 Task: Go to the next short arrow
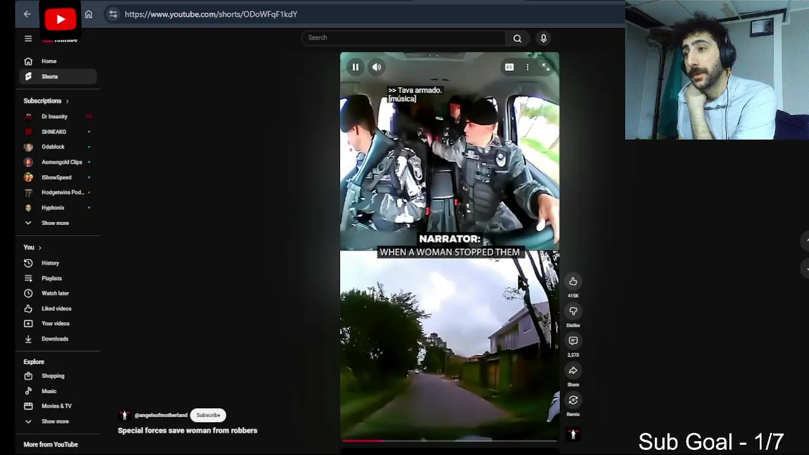(x=806, y=269)
